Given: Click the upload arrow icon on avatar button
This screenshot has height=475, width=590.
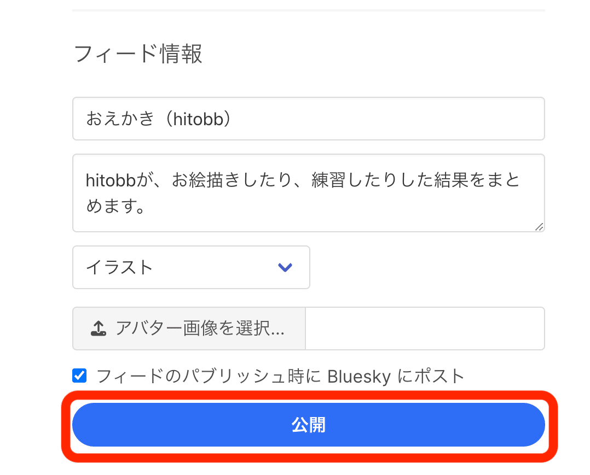Looking at the screenshot, I should (x=99, y=329).
